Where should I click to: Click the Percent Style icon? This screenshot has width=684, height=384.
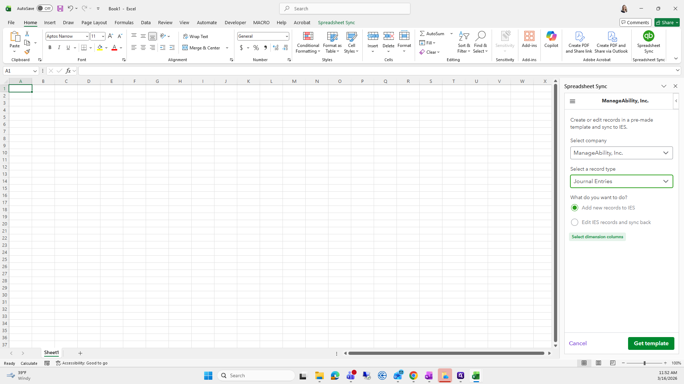(256, 48)
